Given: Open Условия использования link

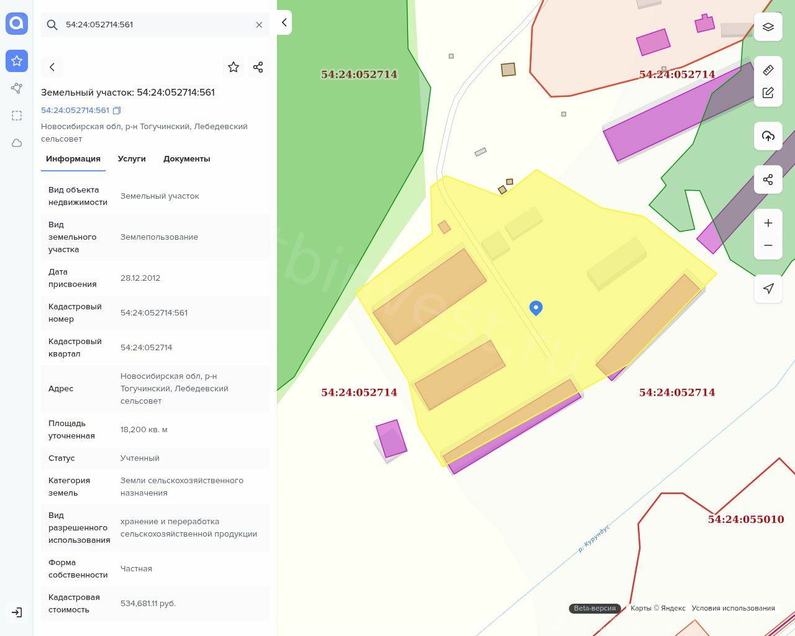Looking at the screenshot, I should [x=733, y=608].
